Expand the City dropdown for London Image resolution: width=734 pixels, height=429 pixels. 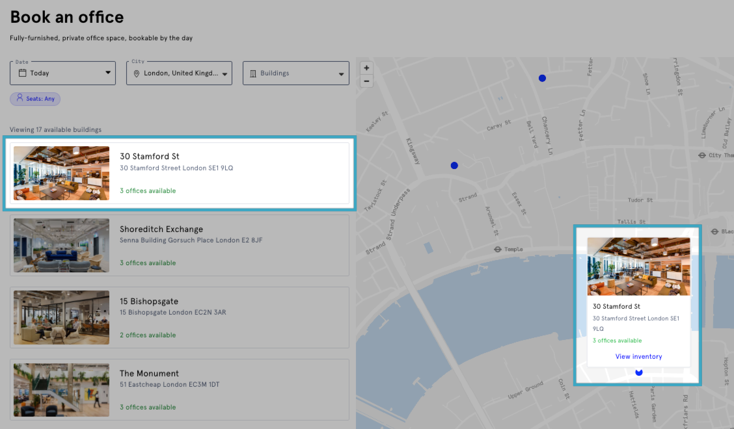tap(179, 73)
